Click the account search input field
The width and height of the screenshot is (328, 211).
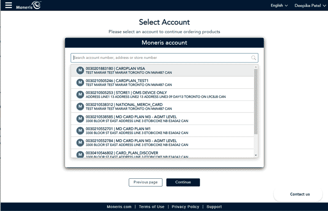pyautogui.click(x=164, y=58)
